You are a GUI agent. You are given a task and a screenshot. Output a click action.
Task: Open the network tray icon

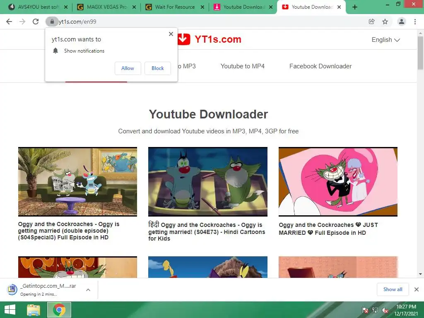[375, 310]
